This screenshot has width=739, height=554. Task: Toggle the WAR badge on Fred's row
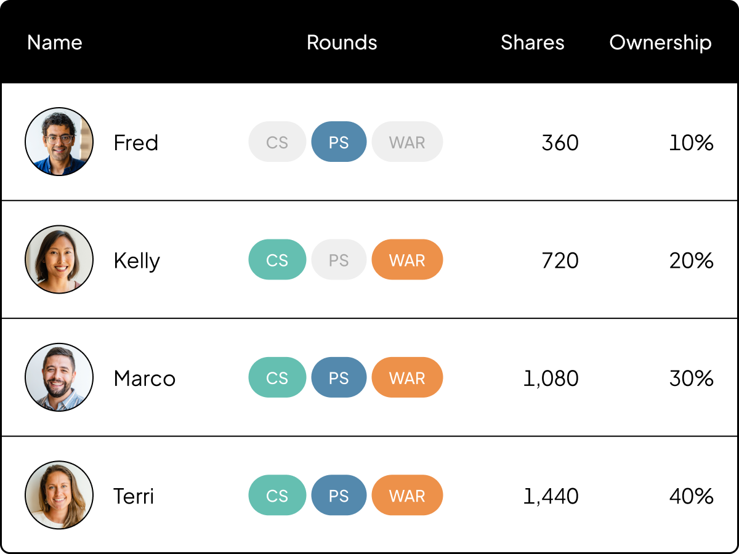[x=407, y=142]
